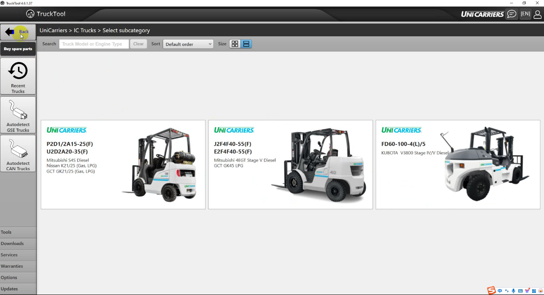Open the chat/feedback speech bubble icon
Viewport: 544px width, 295px height.
511,14
